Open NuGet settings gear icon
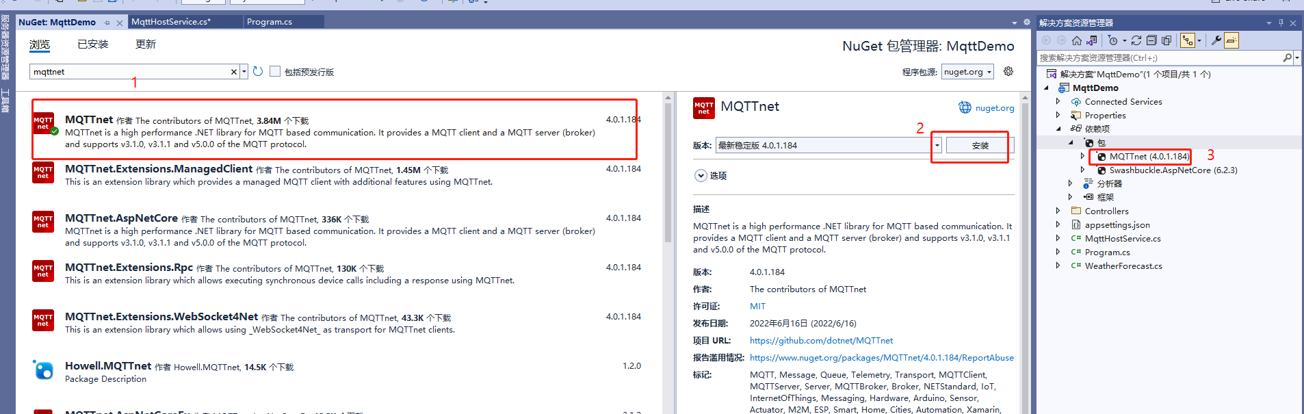Screen dimensions: 1304x414 [1008, 71]
